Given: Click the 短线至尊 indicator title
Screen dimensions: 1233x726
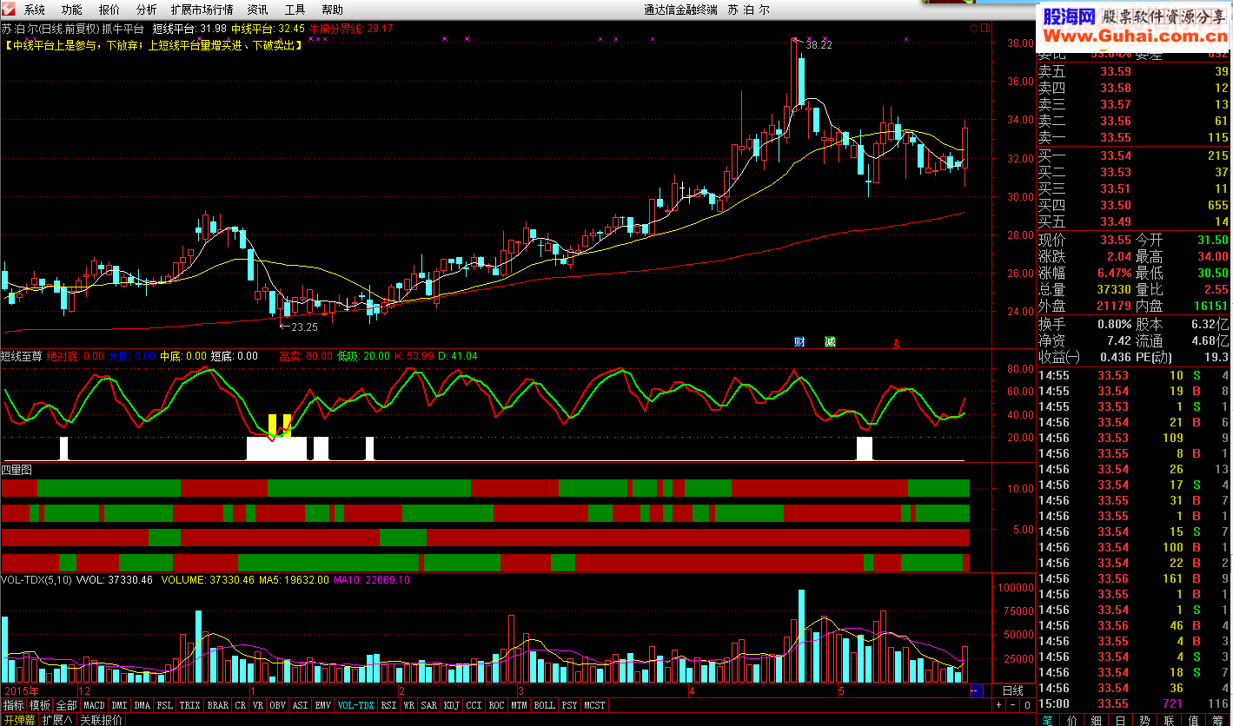Looking at the screenshot, I should tap(21, 356).
